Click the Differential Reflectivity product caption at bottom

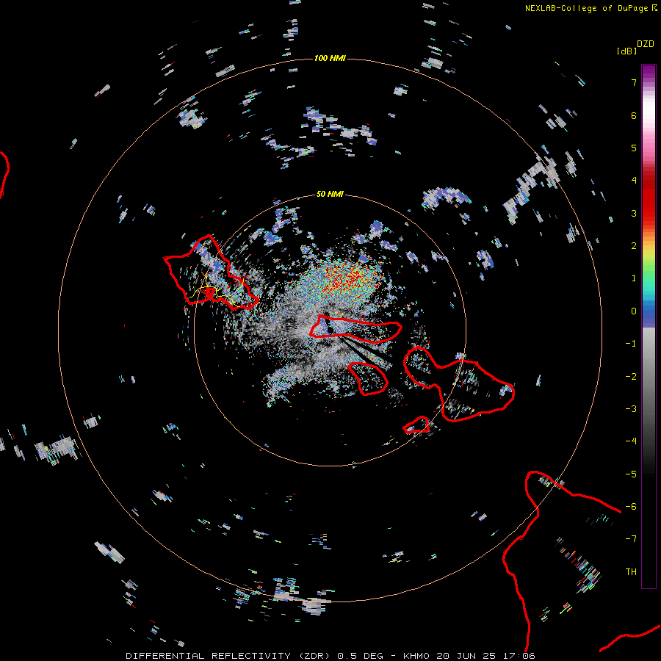(x=330, y=656)
